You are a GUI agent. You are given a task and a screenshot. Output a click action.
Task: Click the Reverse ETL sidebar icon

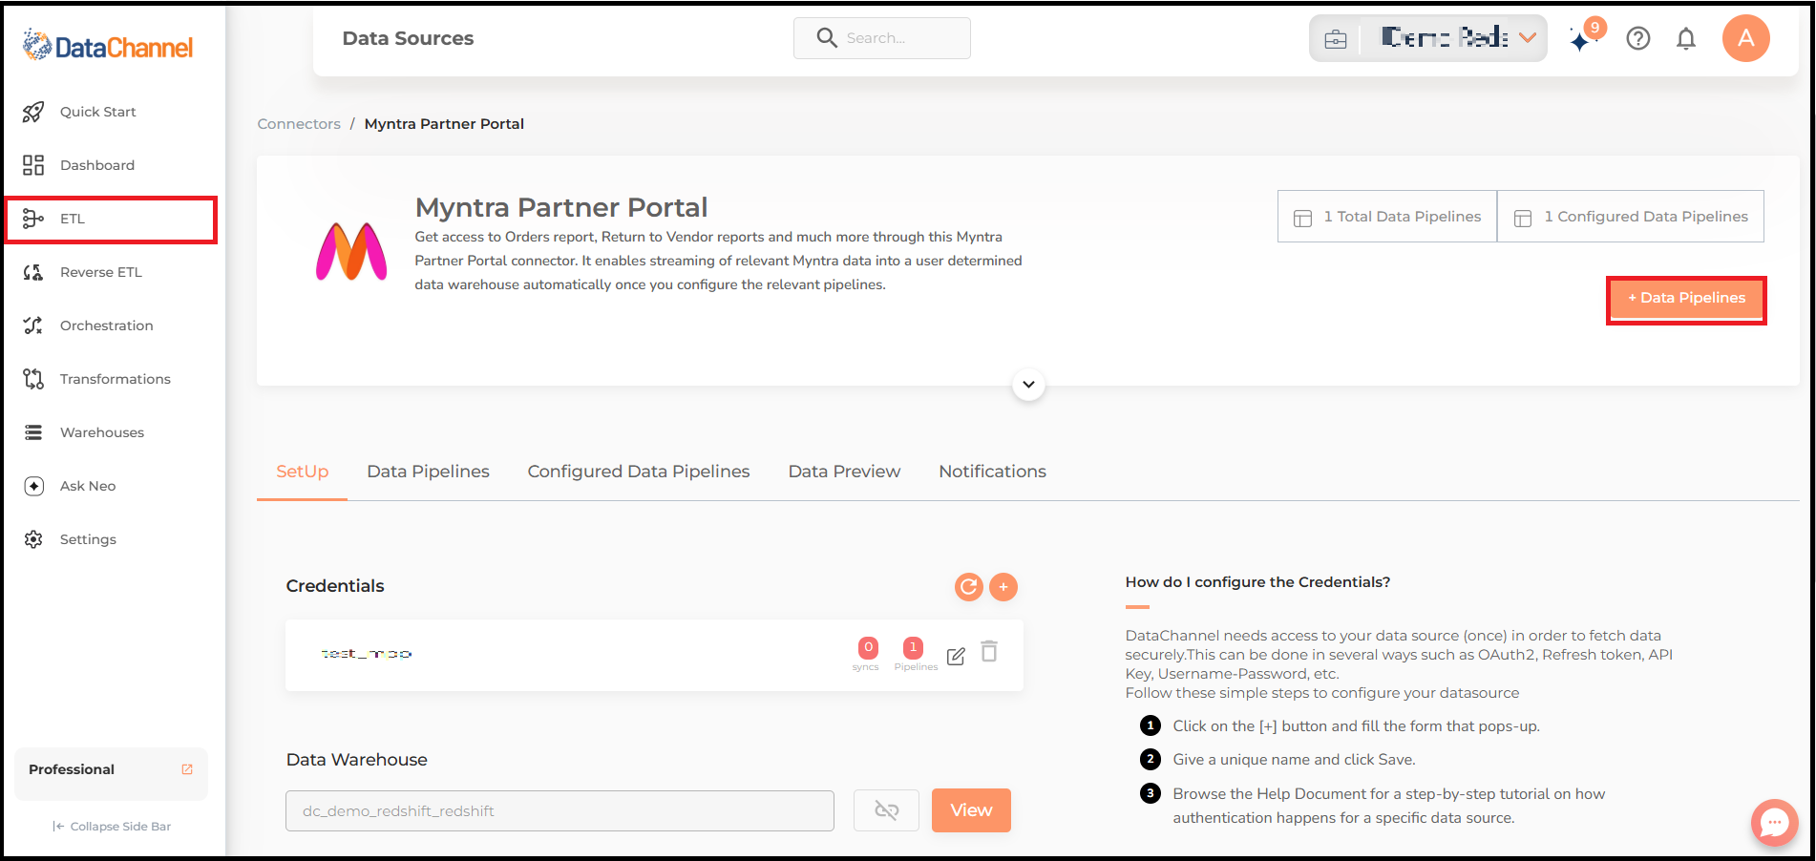[33, 272]
